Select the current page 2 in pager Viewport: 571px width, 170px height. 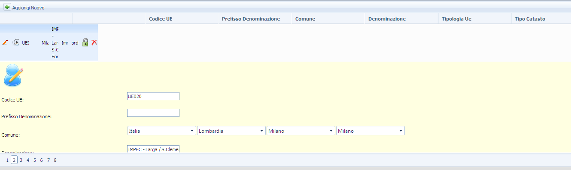pyautogui.click(x=14, y=160)
